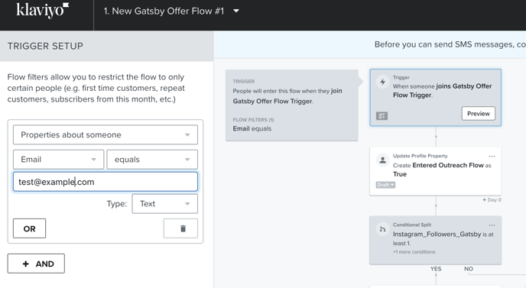The image size is (526, 288).
Task: Click the flow filter icon on the Trigger card
Action: click(x=382, y=116)
